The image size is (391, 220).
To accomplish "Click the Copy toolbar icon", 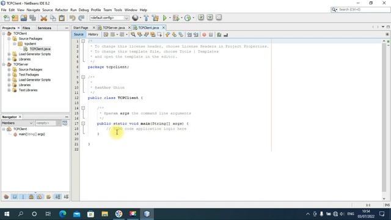I will 53,18.
